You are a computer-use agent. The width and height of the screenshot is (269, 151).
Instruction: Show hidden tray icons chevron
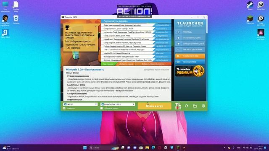tap(224, 148)
